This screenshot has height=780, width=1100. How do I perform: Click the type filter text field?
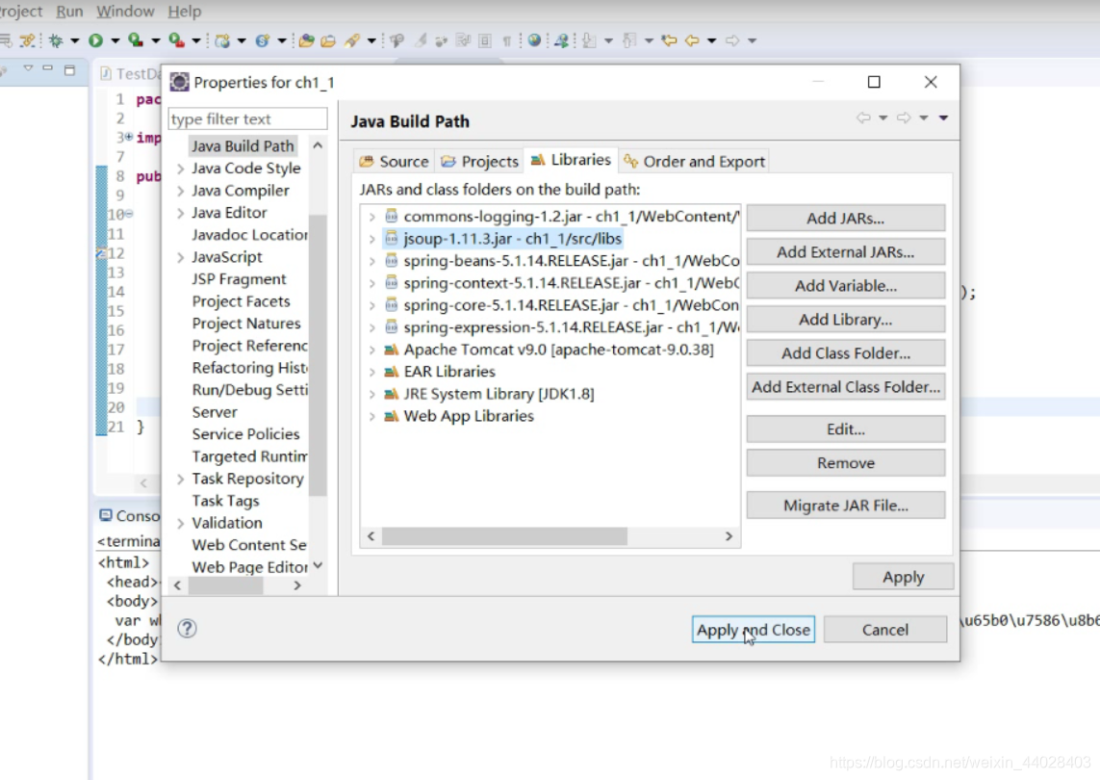(247, 118)
